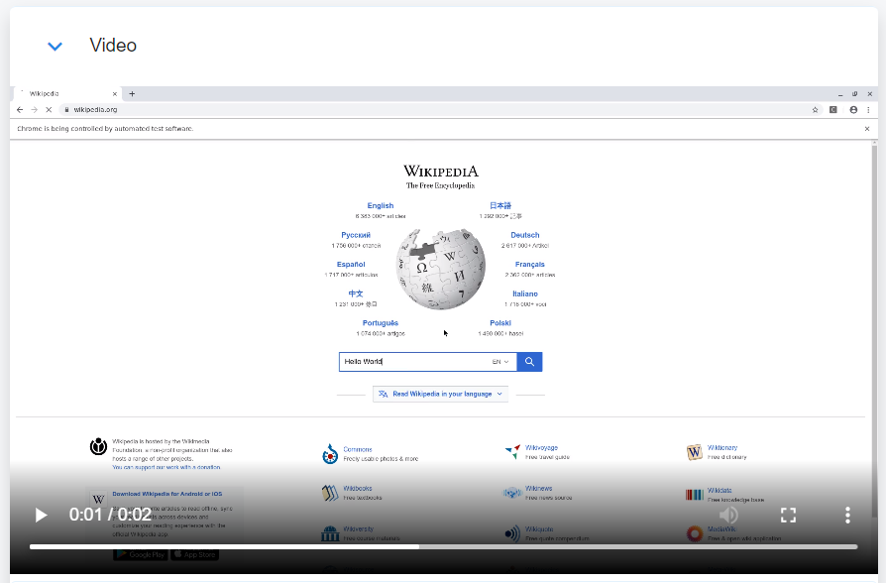Screen dimensions: 886x583
Task: Open the Deutsch Wikipedia link
Action: pyautogui.click(x=525, y=235)
